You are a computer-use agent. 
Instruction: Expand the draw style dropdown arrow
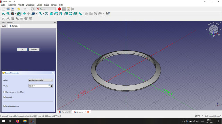(16, 14)
